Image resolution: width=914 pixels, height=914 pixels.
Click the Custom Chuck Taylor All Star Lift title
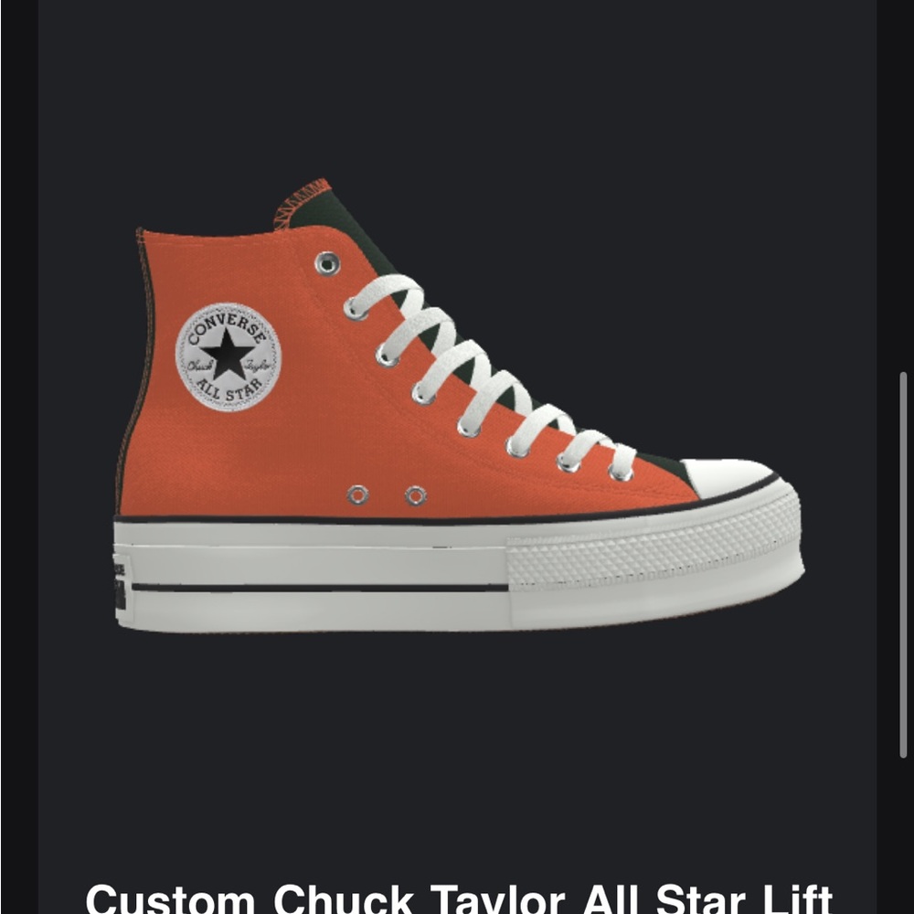(x=459, y=899)
